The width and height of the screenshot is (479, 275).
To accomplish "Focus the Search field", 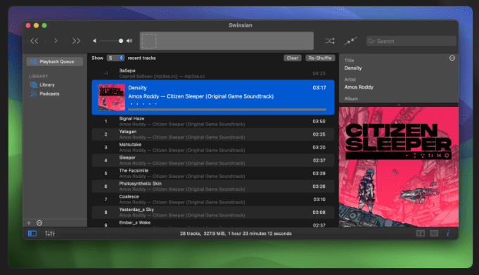I will 411,41.
